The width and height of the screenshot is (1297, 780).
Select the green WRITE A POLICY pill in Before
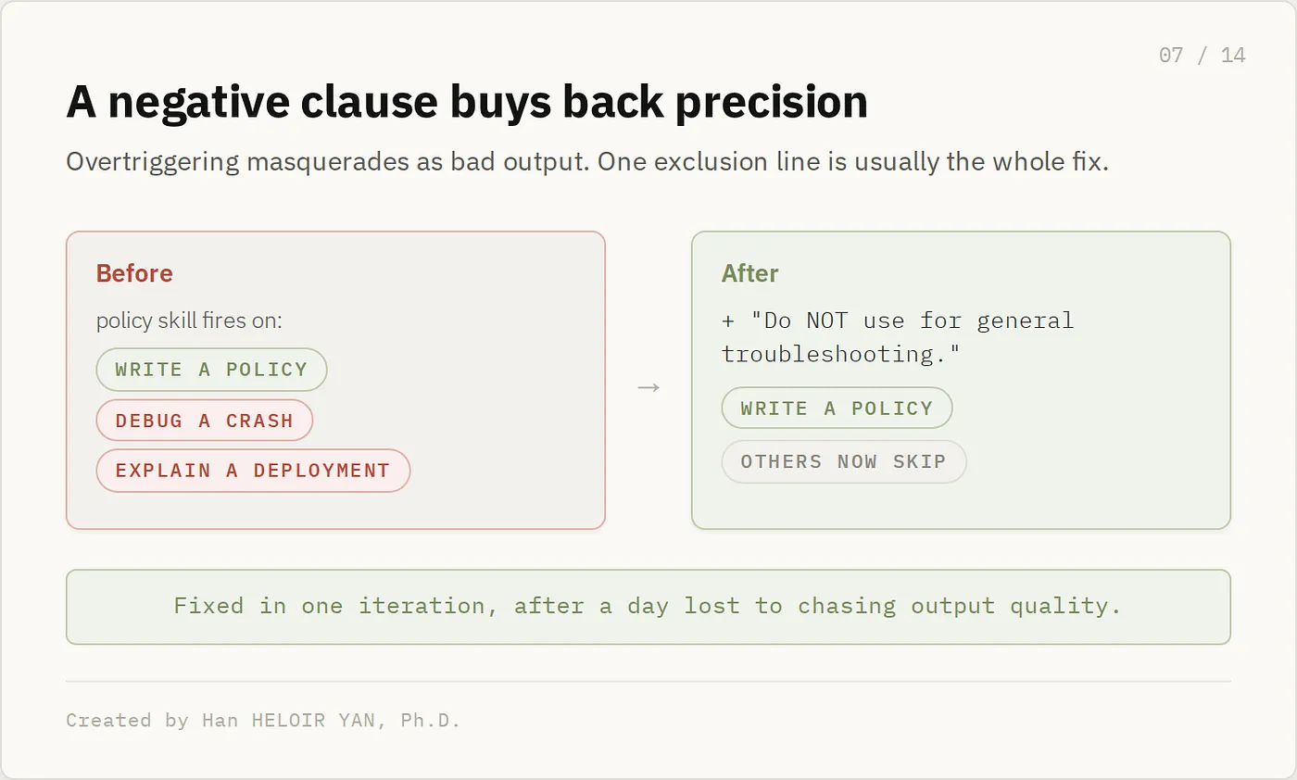click(x=211, y=370)
